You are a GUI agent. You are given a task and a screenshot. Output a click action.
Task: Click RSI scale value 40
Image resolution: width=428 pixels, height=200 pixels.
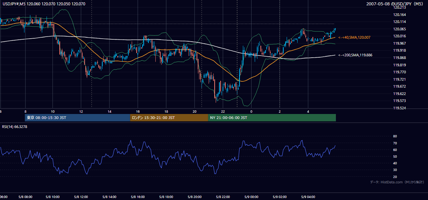coord(395,163)
